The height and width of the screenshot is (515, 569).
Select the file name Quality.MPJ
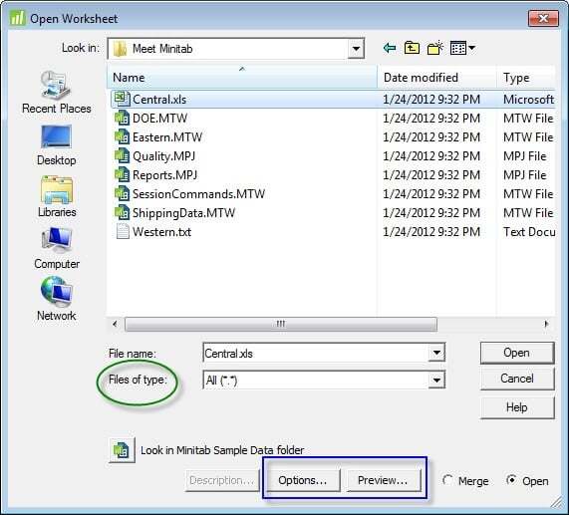point(164,156)
